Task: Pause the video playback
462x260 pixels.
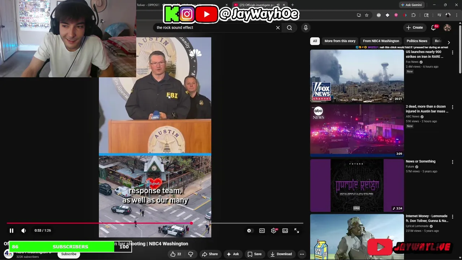Action: [x=11, y=230]
